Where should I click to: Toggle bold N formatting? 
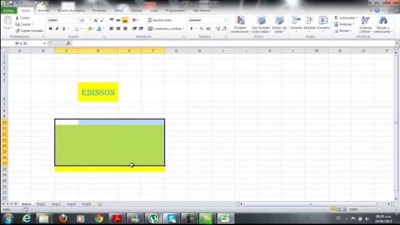point(51,29)
